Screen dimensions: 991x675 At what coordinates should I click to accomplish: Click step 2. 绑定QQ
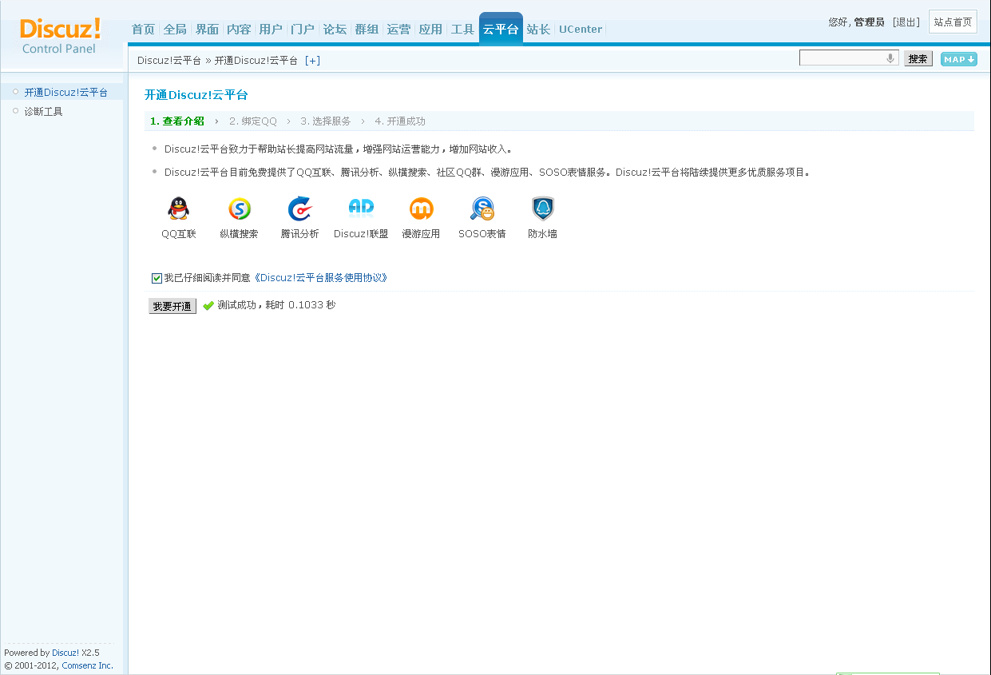coord(253,121)
